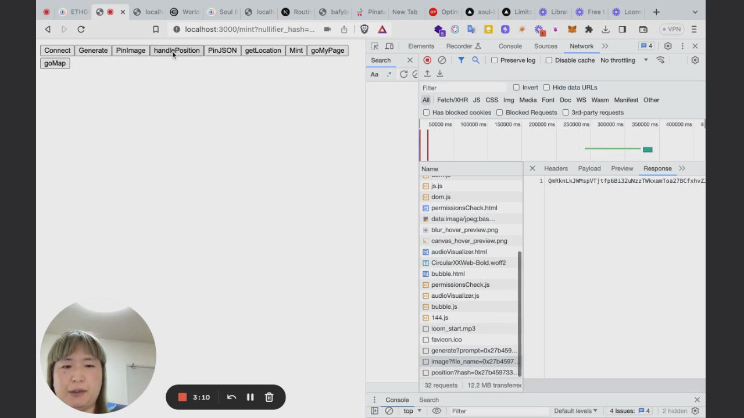
Task: Click the share page icon
Action: [x=344, y=29]
